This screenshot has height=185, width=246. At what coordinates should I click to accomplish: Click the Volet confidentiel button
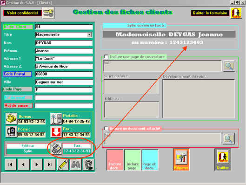coord(22,13)
